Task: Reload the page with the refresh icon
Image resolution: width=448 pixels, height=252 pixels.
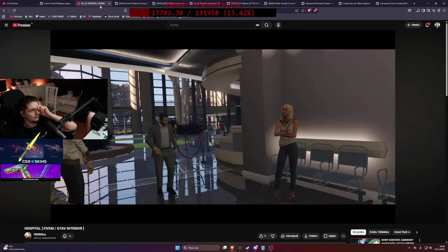Action: [x=14, y=10]
